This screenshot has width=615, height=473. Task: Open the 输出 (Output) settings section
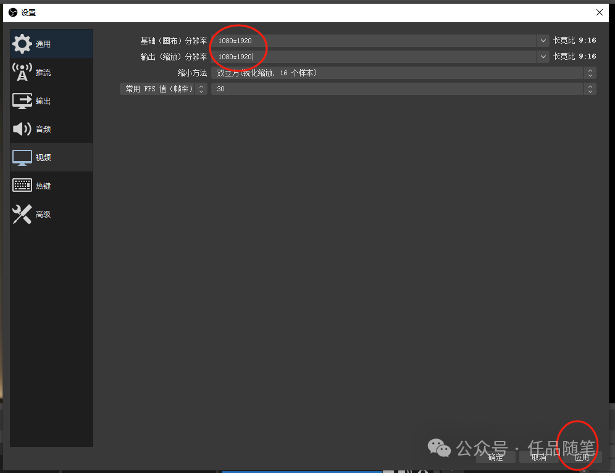(42, 101)
